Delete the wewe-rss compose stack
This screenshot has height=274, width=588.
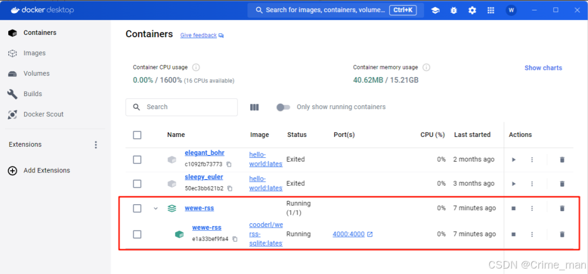[x=562, y=208]
